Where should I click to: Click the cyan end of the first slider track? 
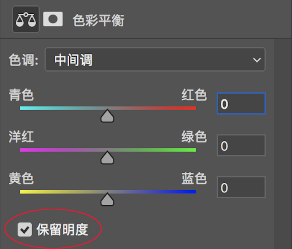coord(24,108)
